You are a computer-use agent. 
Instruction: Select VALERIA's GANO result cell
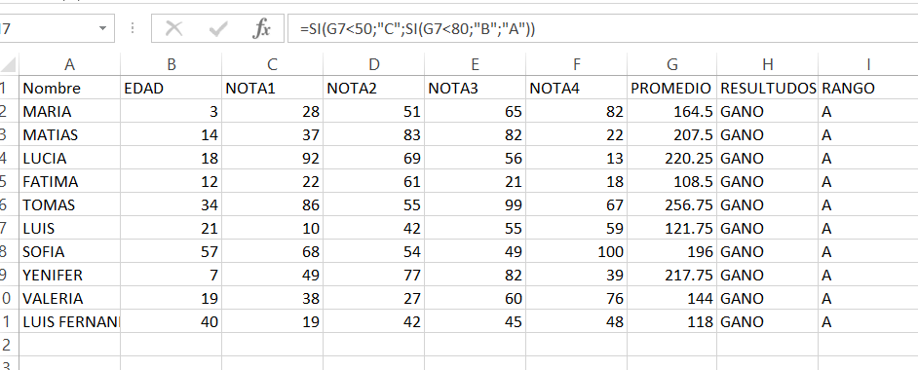coord(768,299)
